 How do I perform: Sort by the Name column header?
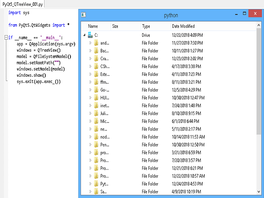[x=96, y=26]
